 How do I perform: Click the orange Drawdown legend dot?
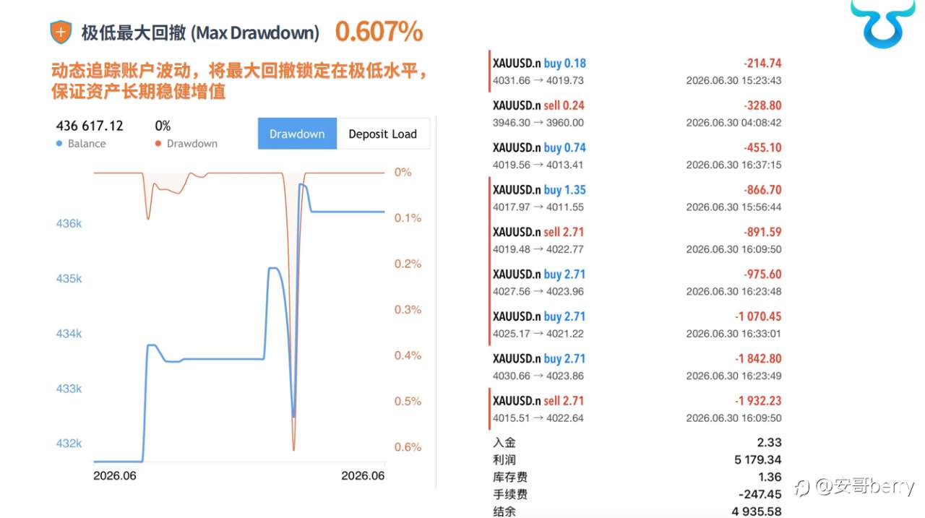pyautogui.click(x=158, y=144)
